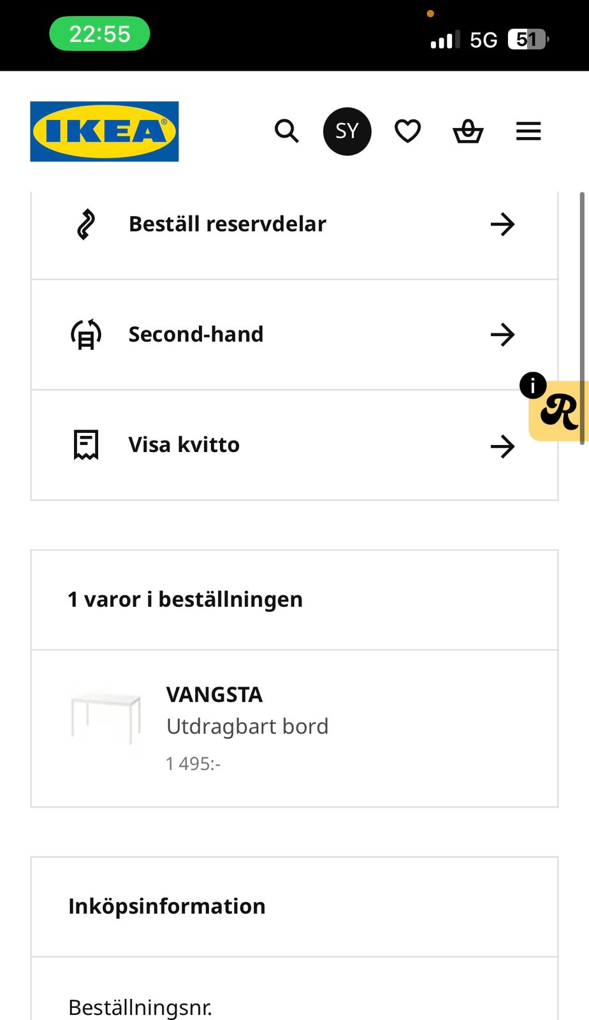
Task: Click the yellow R floating widget
Action: click(x=559, y=413)
